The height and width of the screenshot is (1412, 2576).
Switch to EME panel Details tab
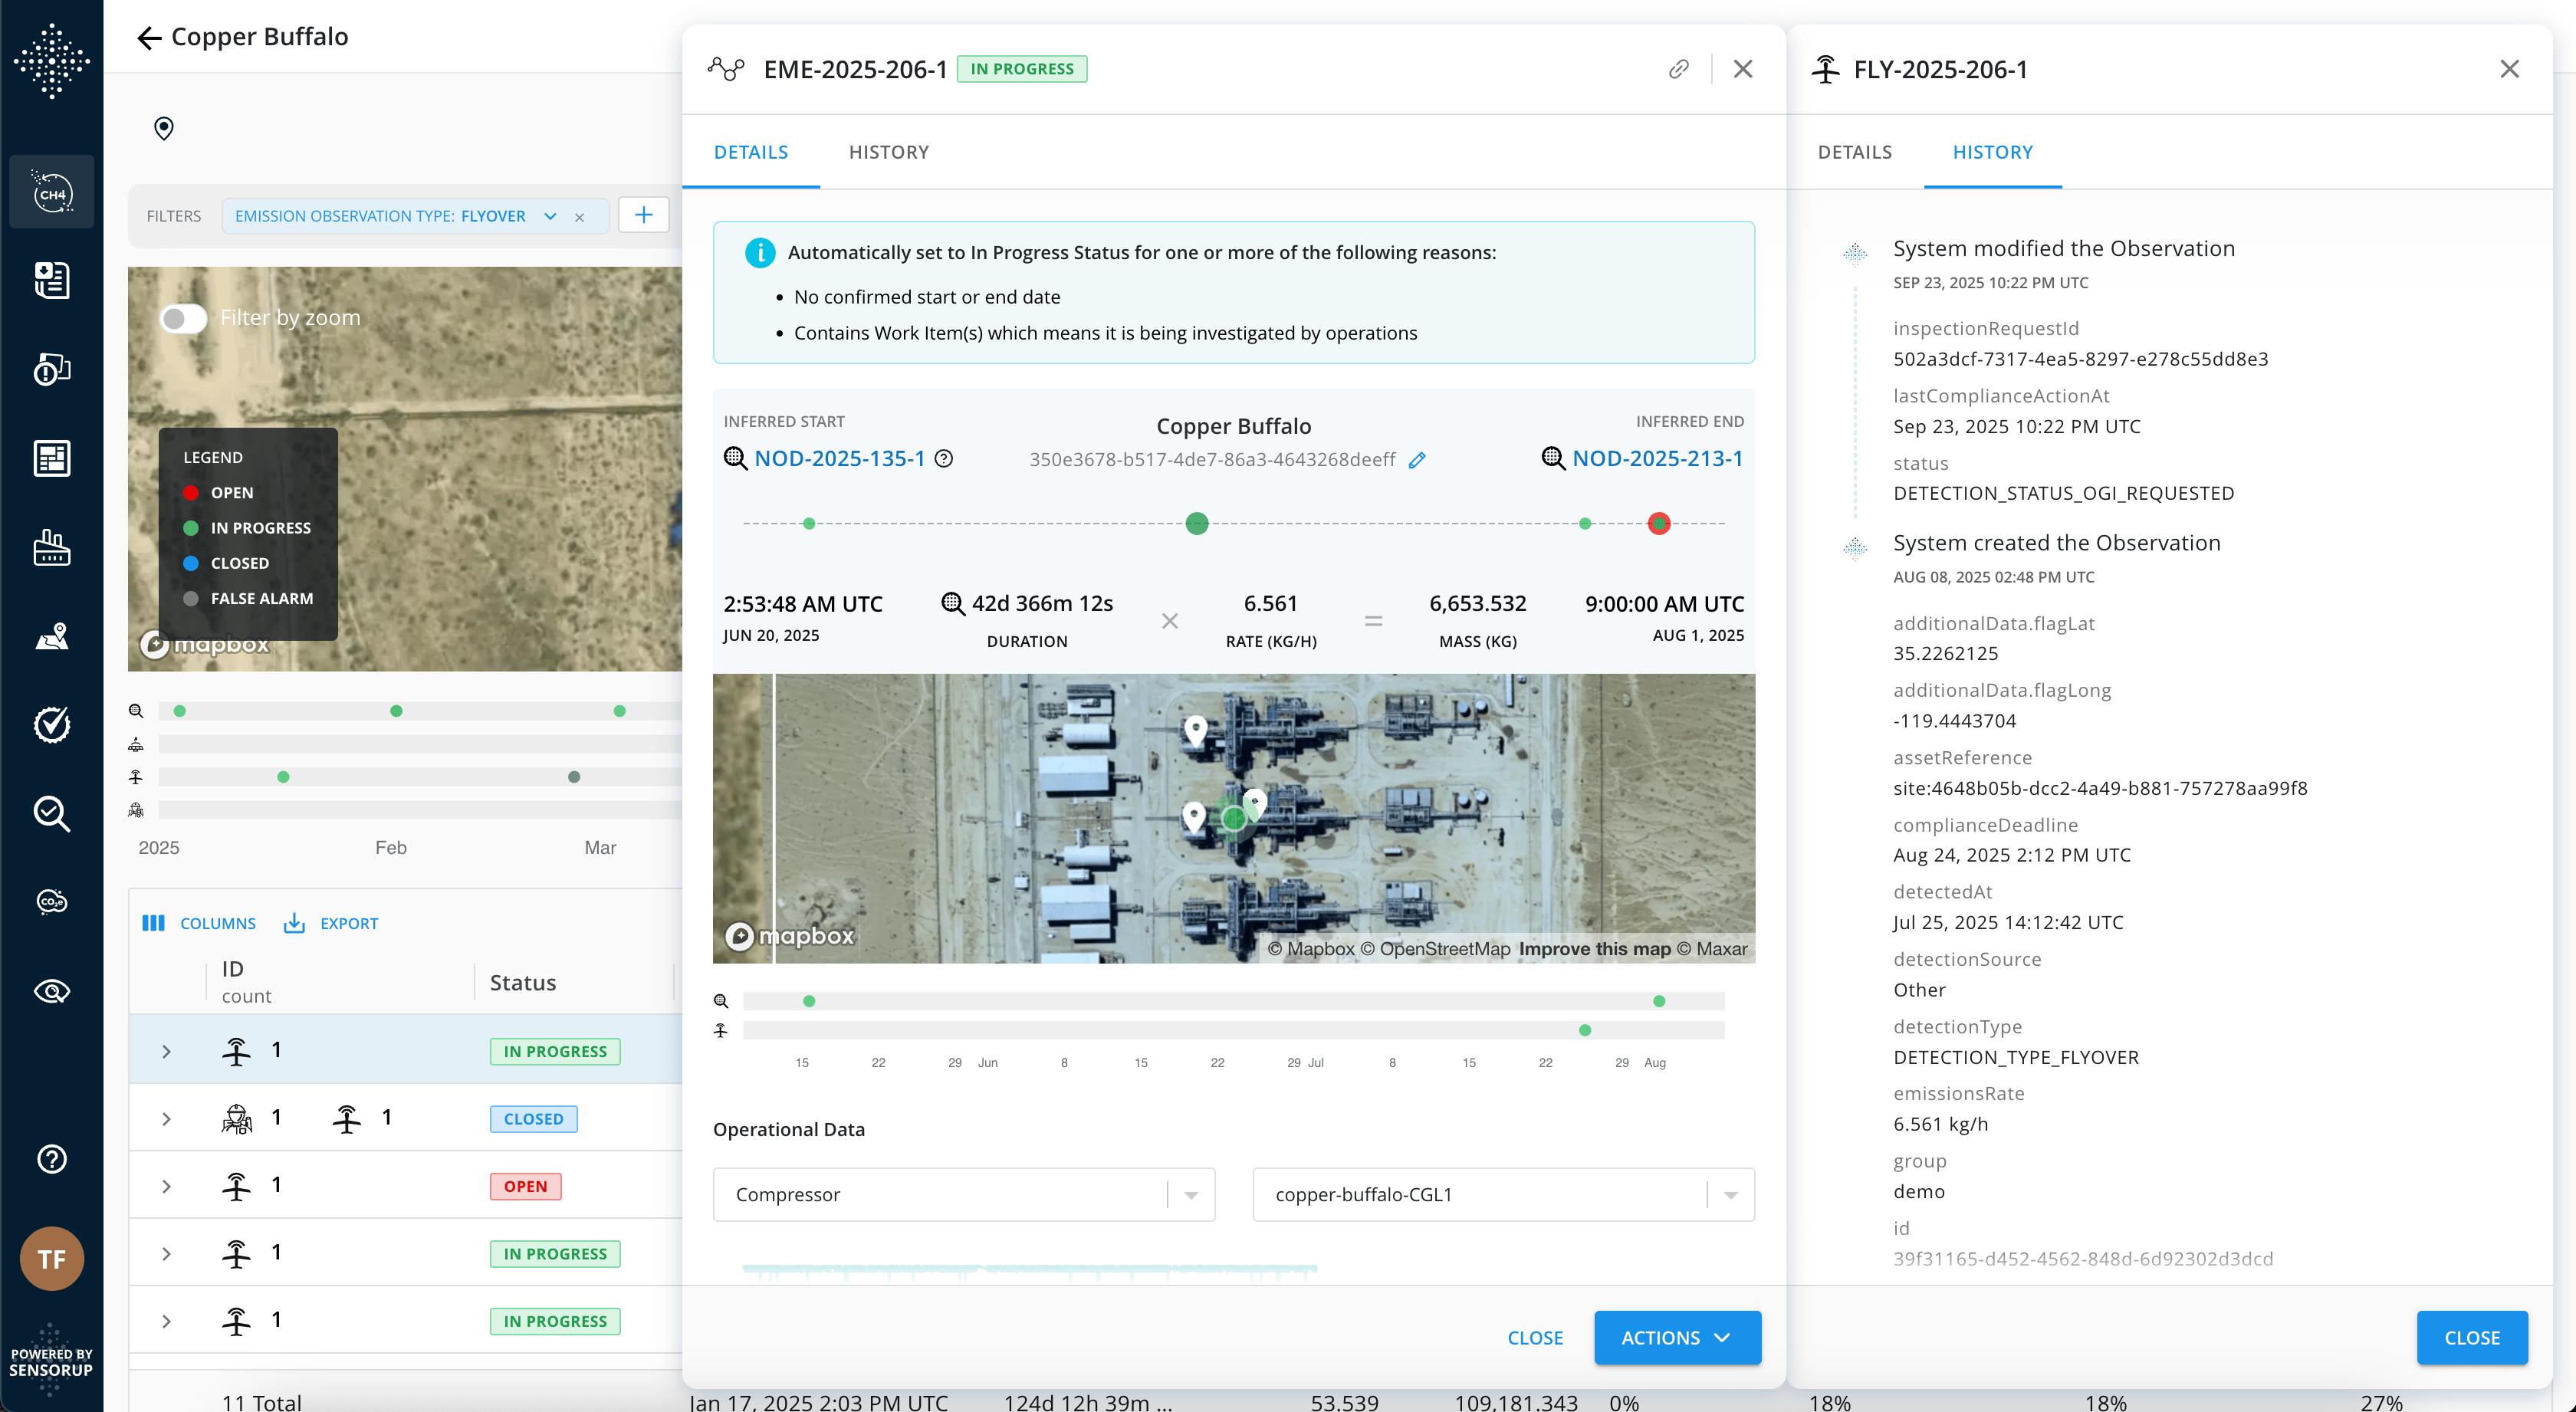pyautogui.click(x=751, y=152)
